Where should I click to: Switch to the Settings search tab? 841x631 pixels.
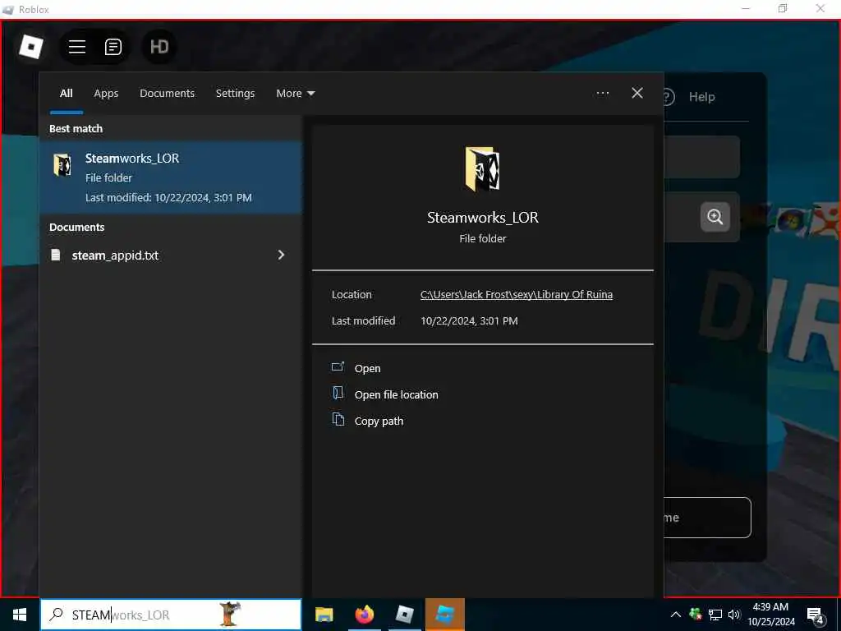pos(235,94)
